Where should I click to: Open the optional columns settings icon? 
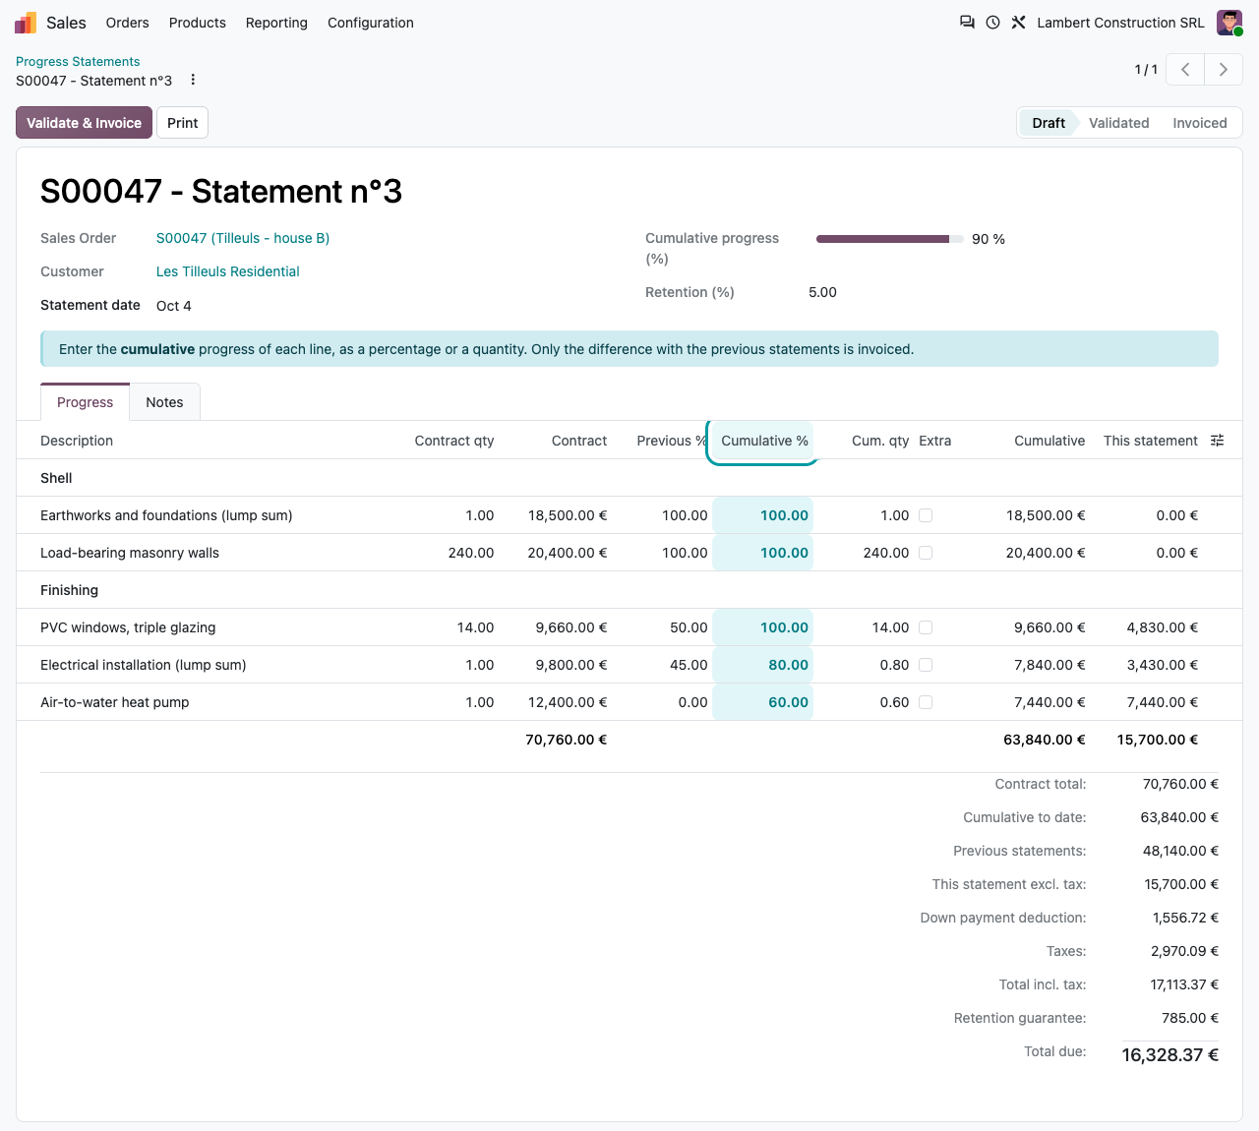pyautogui.click(x=1217, y=441)
